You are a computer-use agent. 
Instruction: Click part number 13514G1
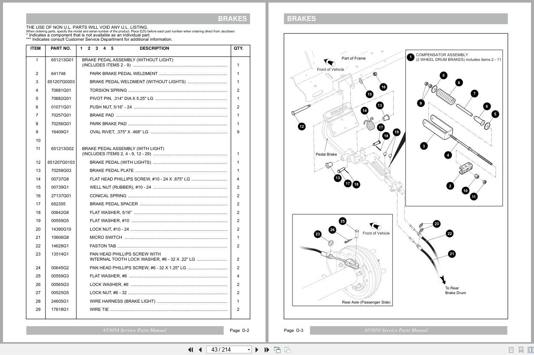pos(60,254)
